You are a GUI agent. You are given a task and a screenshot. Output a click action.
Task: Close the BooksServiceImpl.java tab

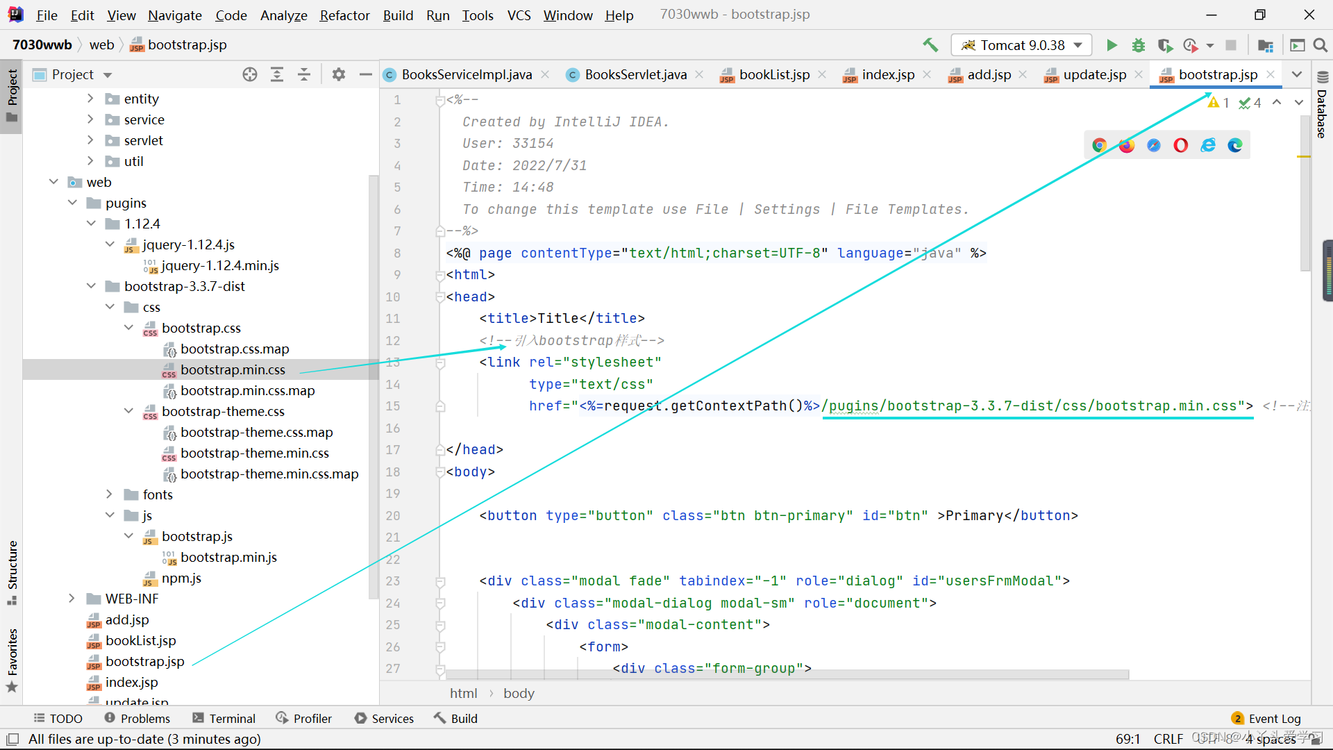(545, 74)
